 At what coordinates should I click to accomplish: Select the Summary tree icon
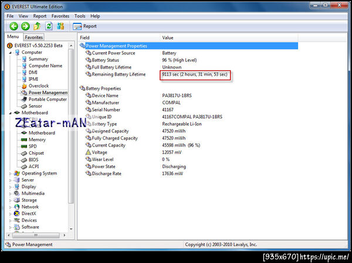pos(24,59)
